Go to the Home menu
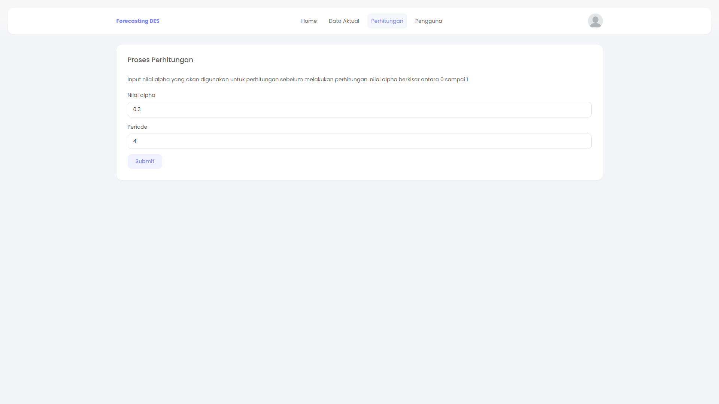719x404 pixels. [309, 21]
